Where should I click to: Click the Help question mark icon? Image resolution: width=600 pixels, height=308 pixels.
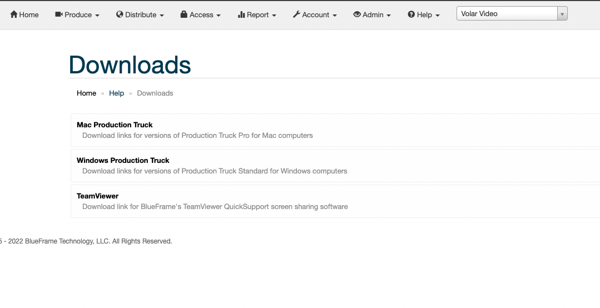coord(411,14)
